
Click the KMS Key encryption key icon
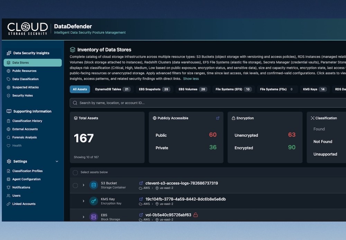point(93,201)
